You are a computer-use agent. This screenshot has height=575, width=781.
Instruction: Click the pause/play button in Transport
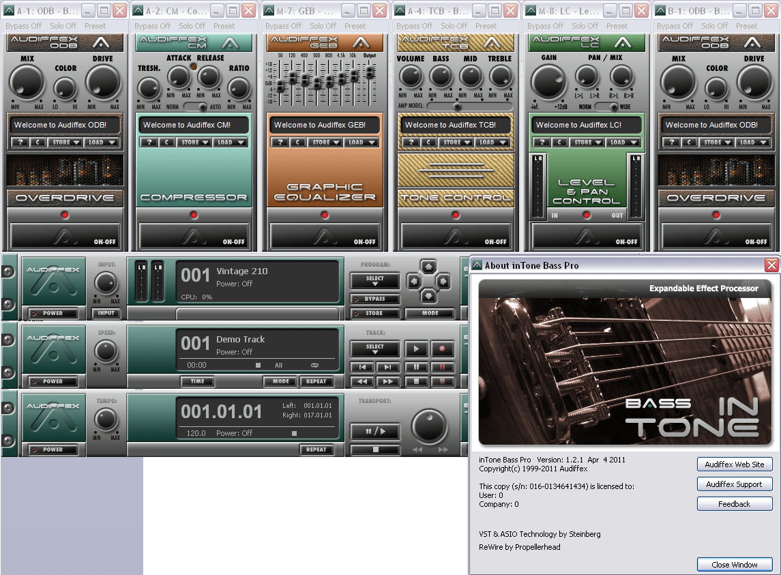point(374,431)
